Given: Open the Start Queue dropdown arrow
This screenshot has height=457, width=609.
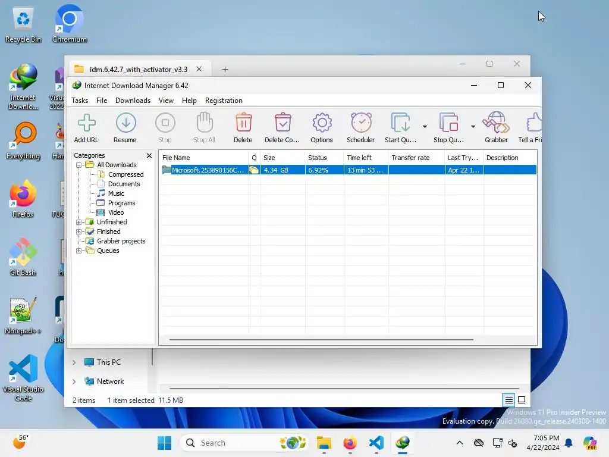Looking at the screenshot, I should tap(425, 127).
